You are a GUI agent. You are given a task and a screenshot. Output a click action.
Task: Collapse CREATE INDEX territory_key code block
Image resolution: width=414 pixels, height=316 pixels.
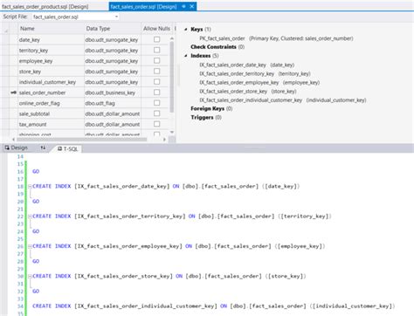click(30, 216)
